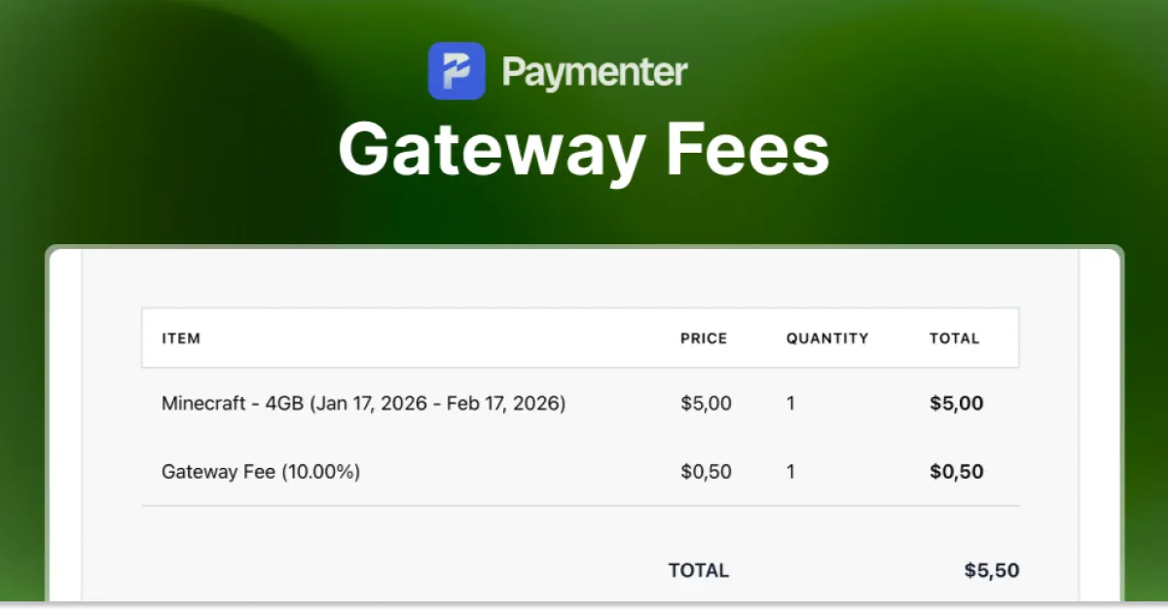Click the word Gateway in the large heading
The image size is (1168, 611).
point(491,151)
